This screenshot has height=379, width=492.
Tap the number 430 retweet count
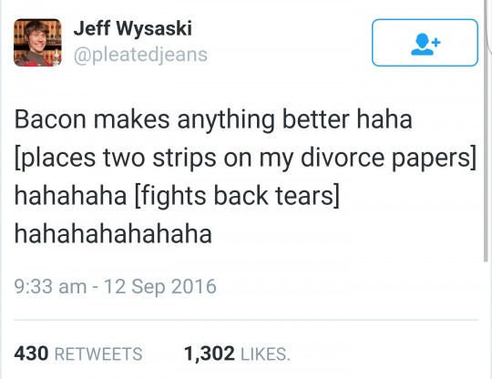point(31,353)
